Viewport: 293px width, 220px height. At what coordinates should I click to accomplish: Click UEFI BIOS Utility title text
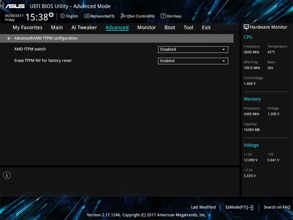[x=70, y=7]
